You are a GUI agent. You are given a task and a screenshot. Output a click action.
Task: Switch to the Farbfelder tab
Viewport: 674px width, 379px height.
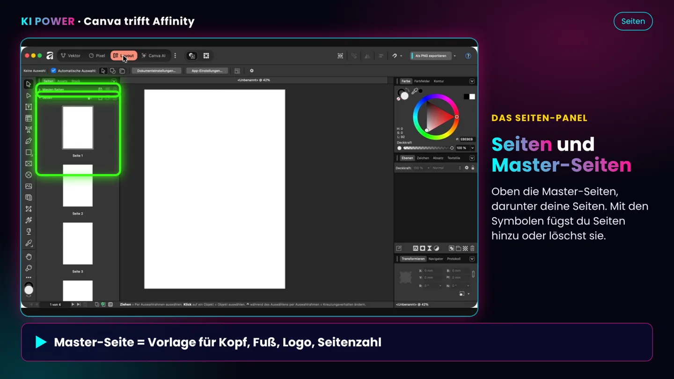pos(422,81)
